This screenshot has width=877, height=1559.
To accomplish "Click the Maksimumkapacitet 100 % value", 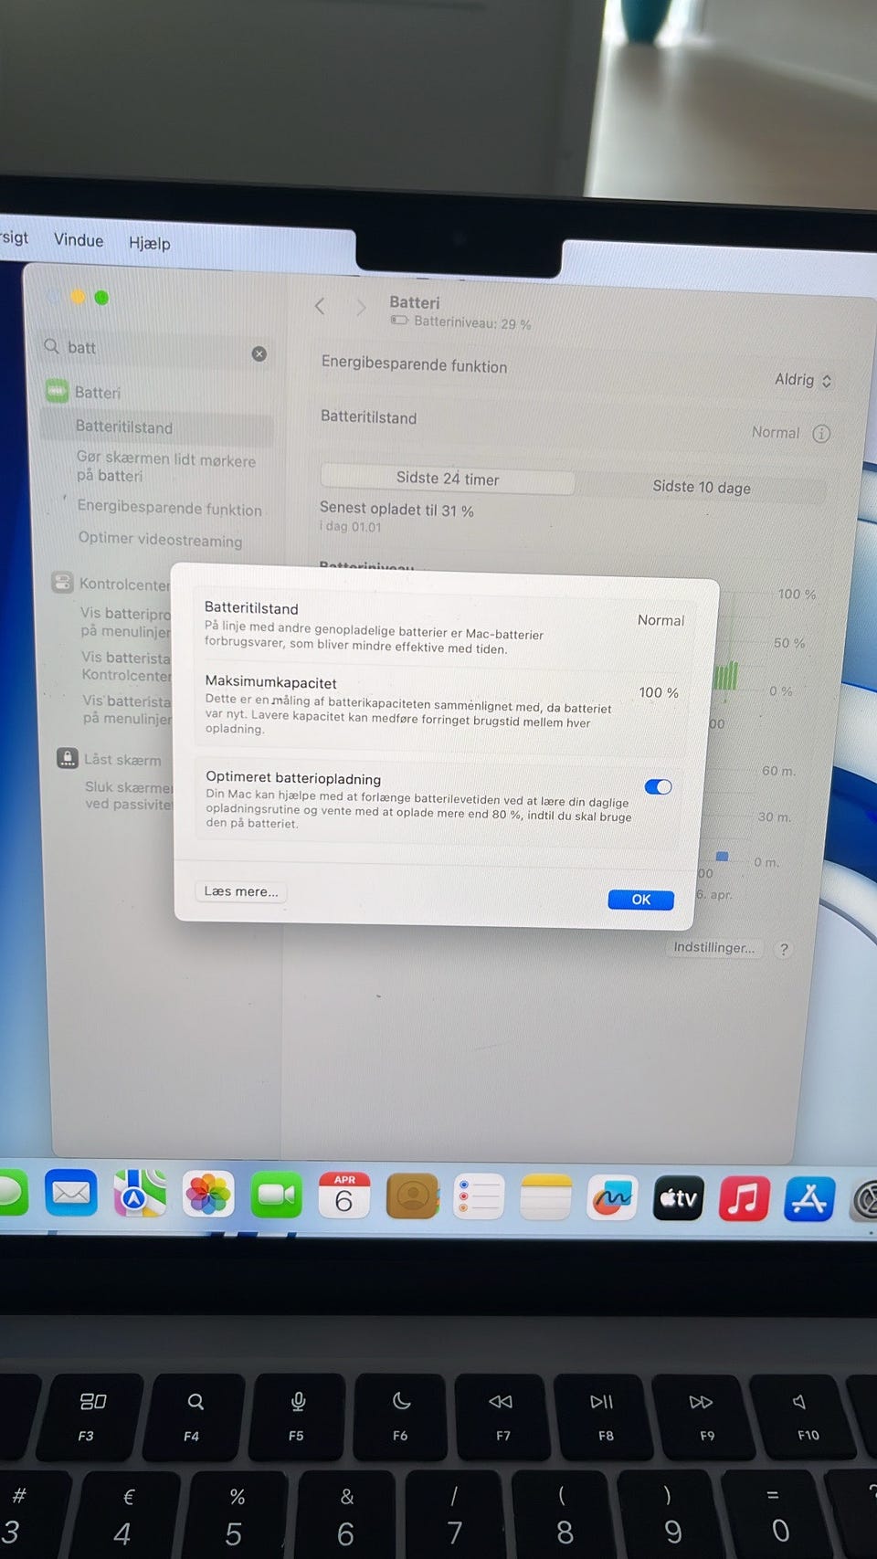I will coord(659,692).
